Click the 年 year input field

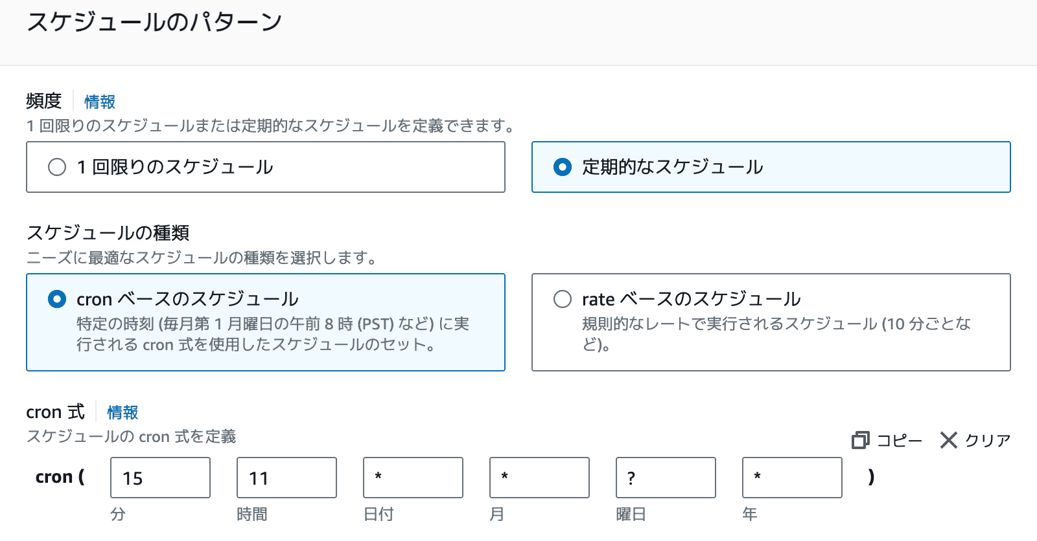[x=792, y=478]
